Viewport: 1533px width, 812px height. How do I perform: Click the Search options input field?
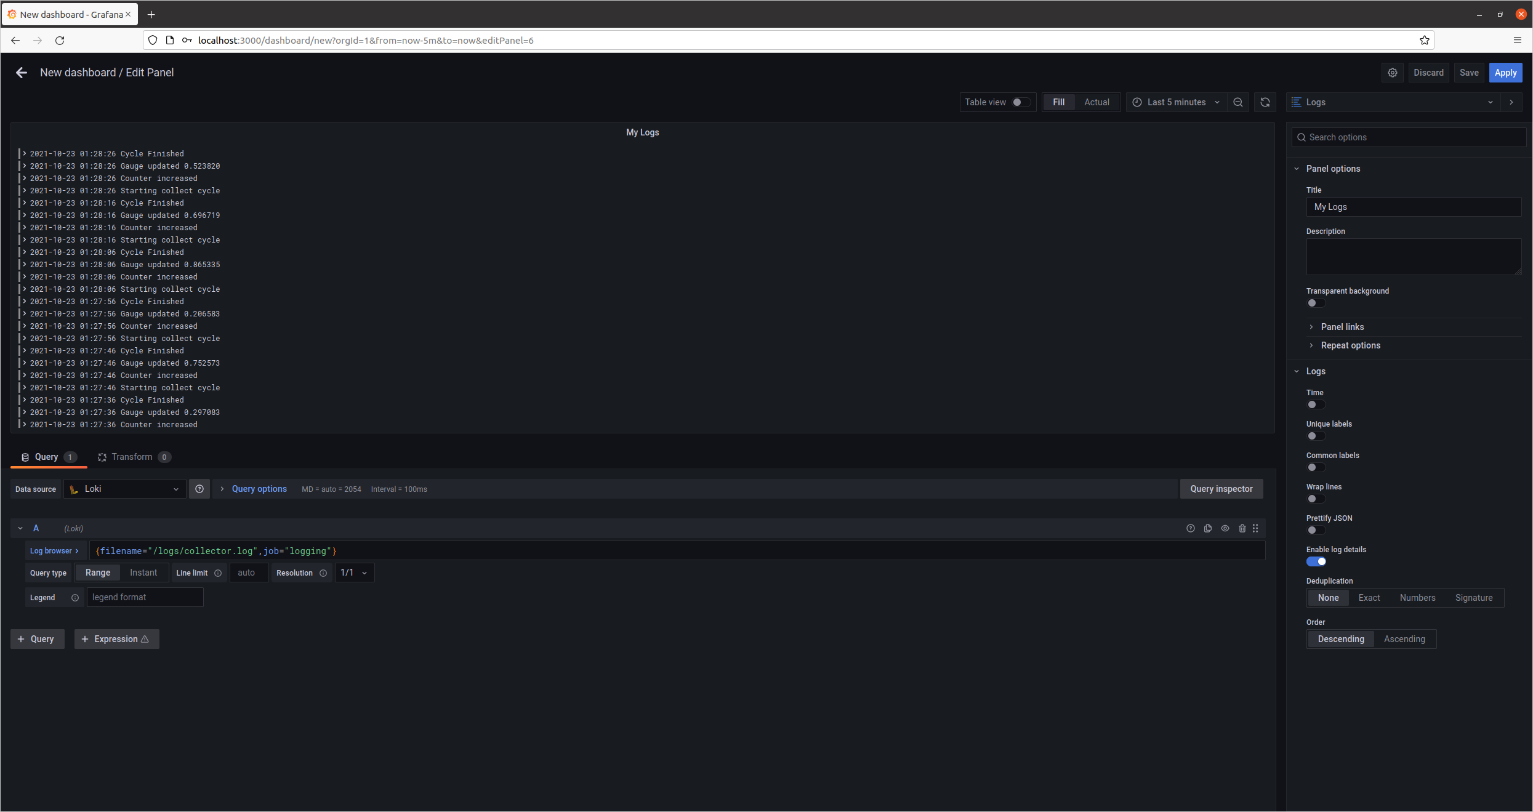(1410, 137)
